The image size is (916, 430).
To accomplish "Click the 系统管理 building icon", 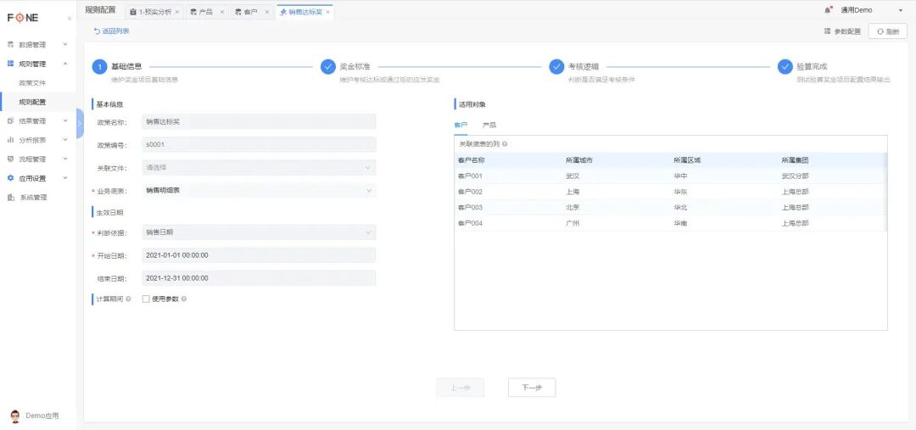I will pos(10,198).
